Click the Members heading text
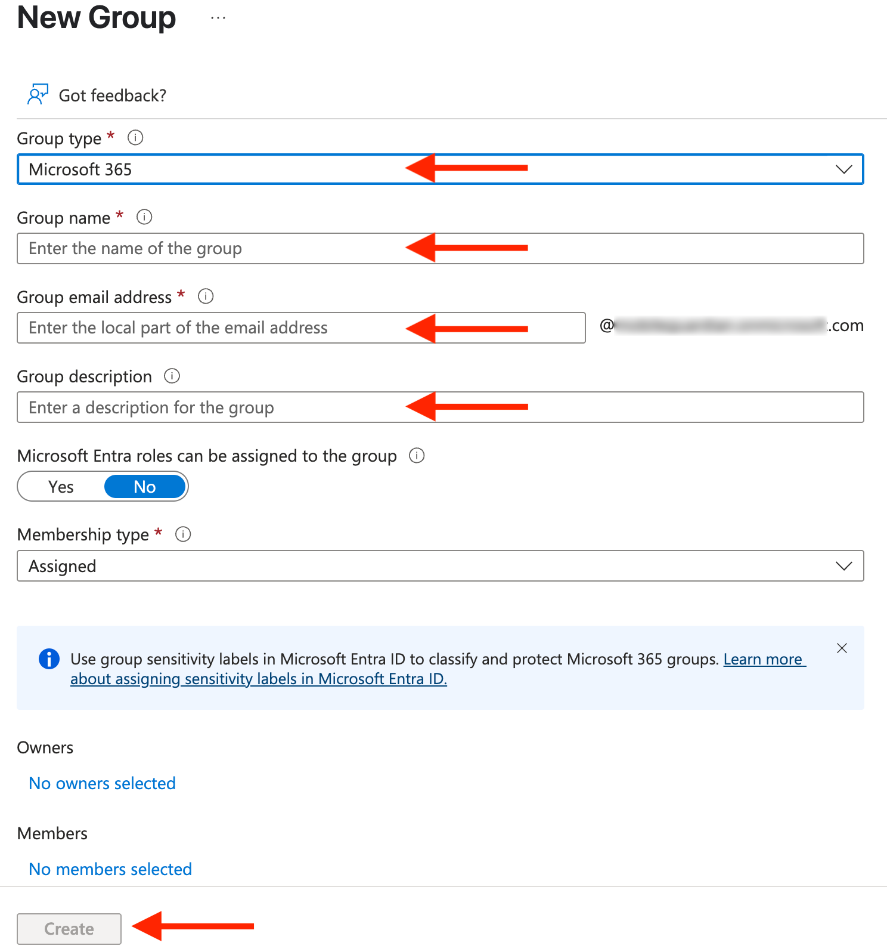887x952 pixels. (52, 833)
